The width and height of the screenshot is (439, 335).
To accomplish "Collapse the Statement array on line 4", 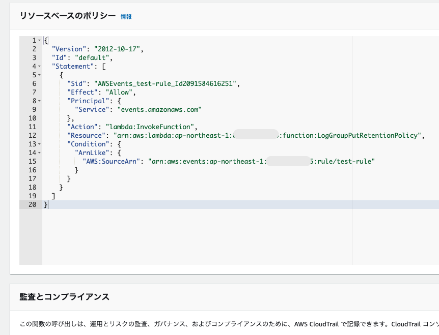I will point(40,66).
